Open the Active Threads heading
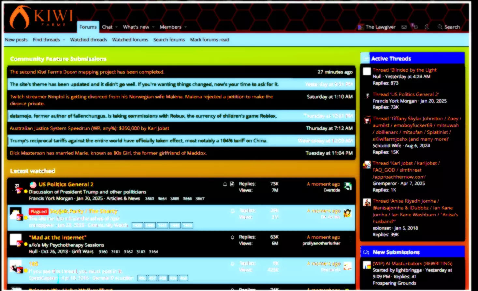 click(x=391, y=59)
